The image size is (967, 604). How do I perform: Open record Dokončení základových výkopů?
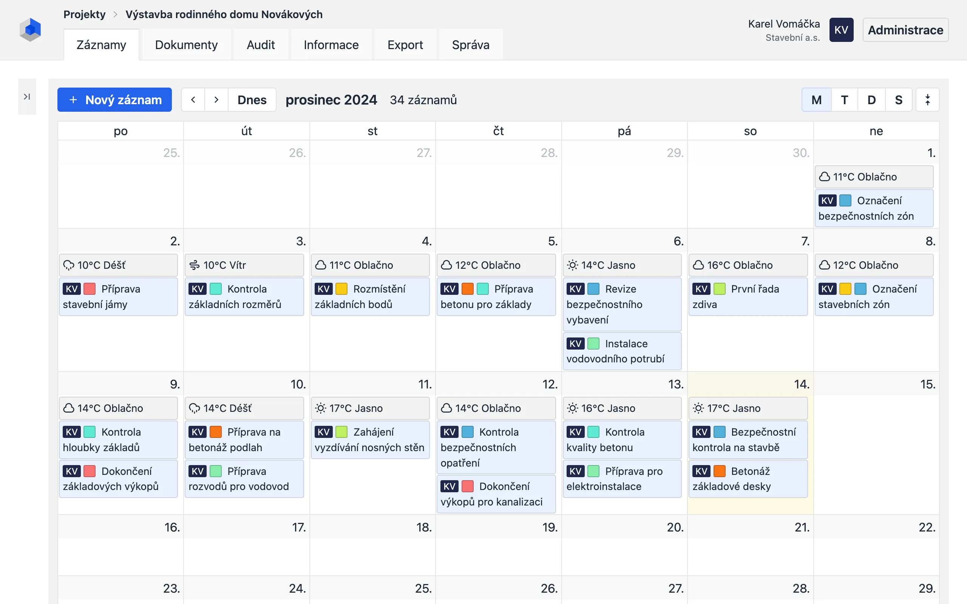[118, 479]
